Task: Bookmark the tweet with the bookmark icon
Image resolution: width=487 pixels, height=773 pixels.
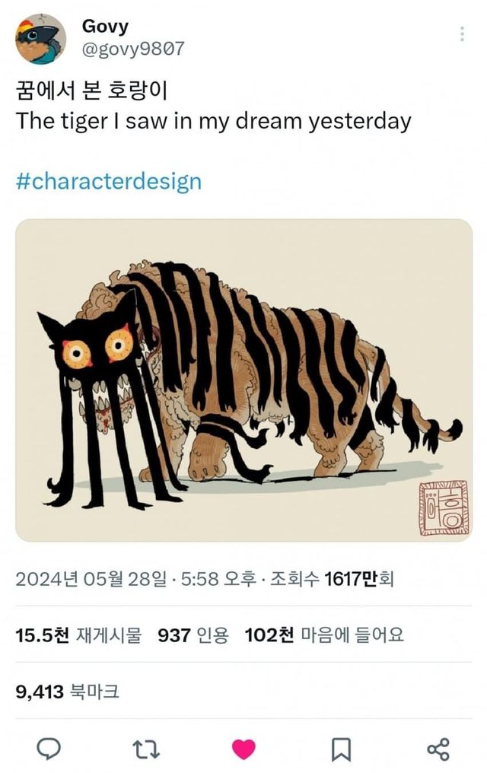Action: pos(340,749)
